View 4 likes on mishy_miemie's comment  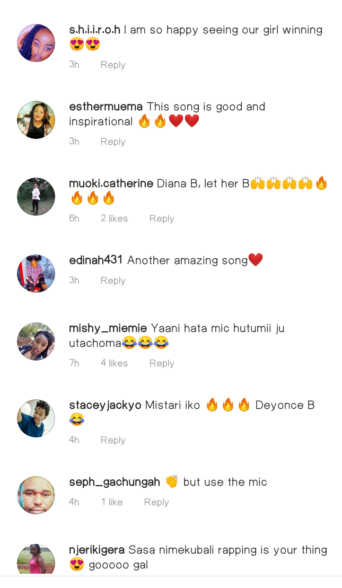115,363
